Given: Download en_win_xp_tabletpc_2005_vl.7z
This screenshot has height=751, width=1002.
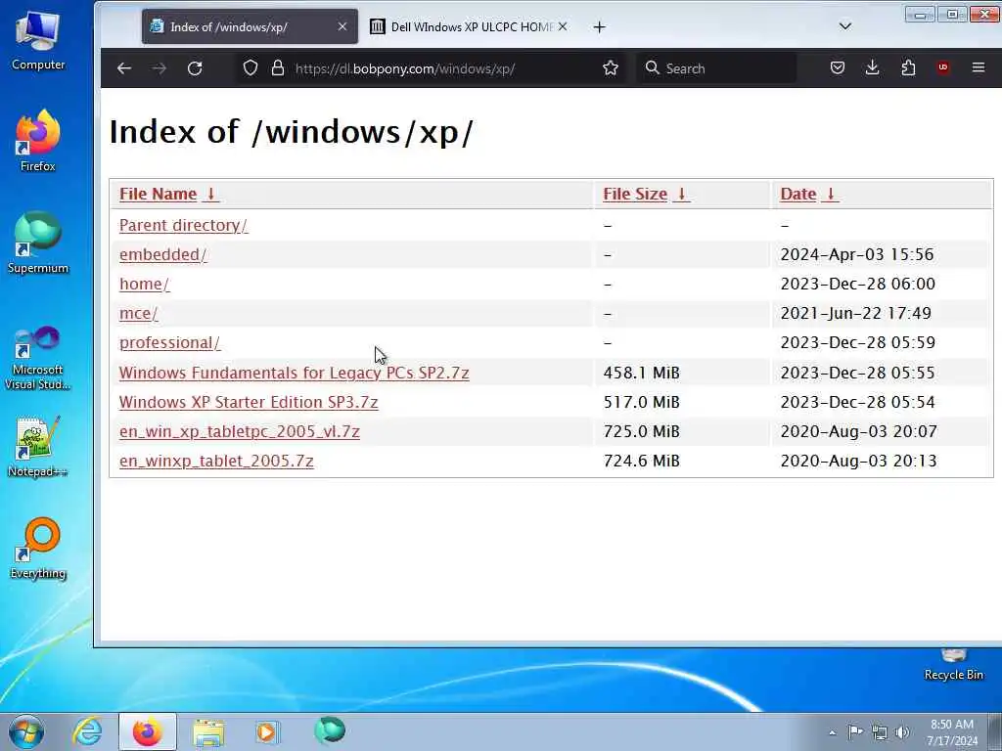Looking at the screenshot, I should (240, 431).
